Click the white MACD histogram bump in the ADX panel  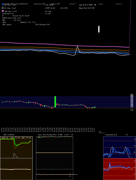click(16, 156)
